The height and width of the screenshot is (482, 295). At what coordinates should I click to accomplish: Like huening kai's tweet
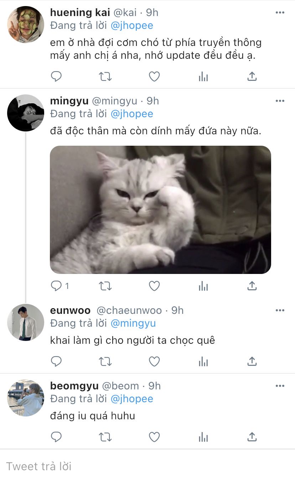pyautogui.click(x=154, y=76)
